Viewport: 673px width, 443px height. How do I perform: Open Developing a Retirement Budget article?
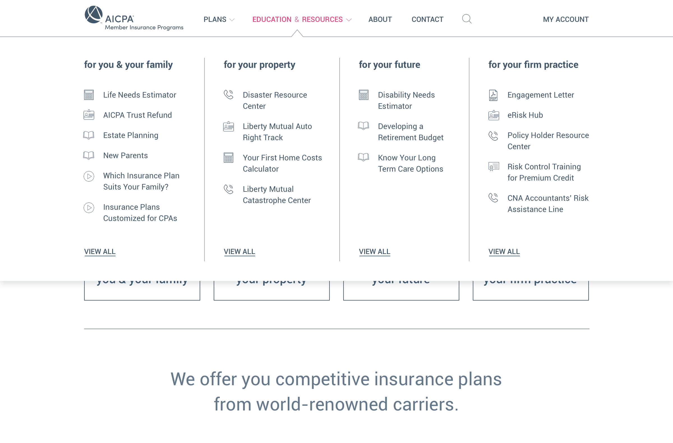[410, 132]
